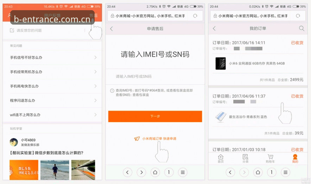Open tab count button on 我的订单 screen
The image size is (311, 184).
click(x=272, y=172)
